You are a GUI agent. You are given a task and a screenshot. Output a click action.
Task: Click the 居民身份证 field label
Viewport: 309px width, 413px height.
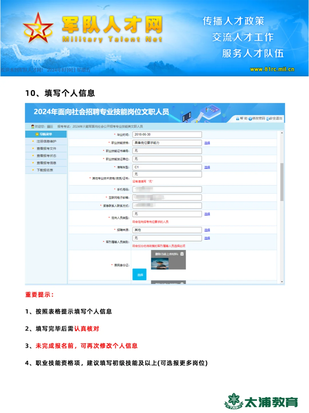122,265
